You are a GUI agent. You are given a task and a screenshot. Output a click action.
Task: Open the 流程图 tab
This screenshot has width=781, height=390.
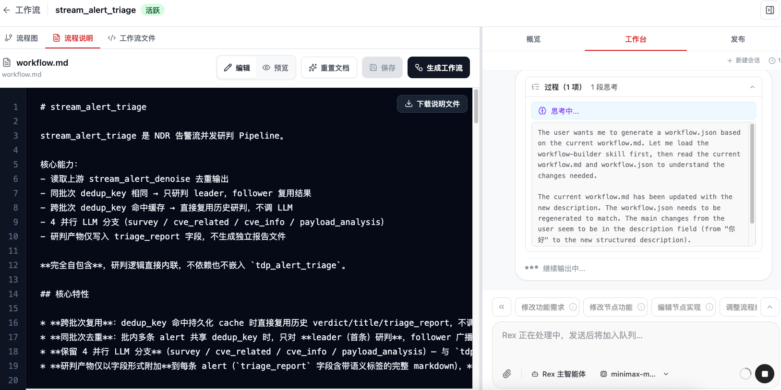(22, 38)
